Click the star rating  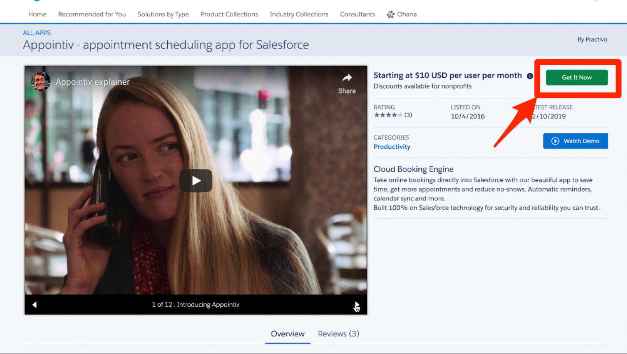pos(388,115)
